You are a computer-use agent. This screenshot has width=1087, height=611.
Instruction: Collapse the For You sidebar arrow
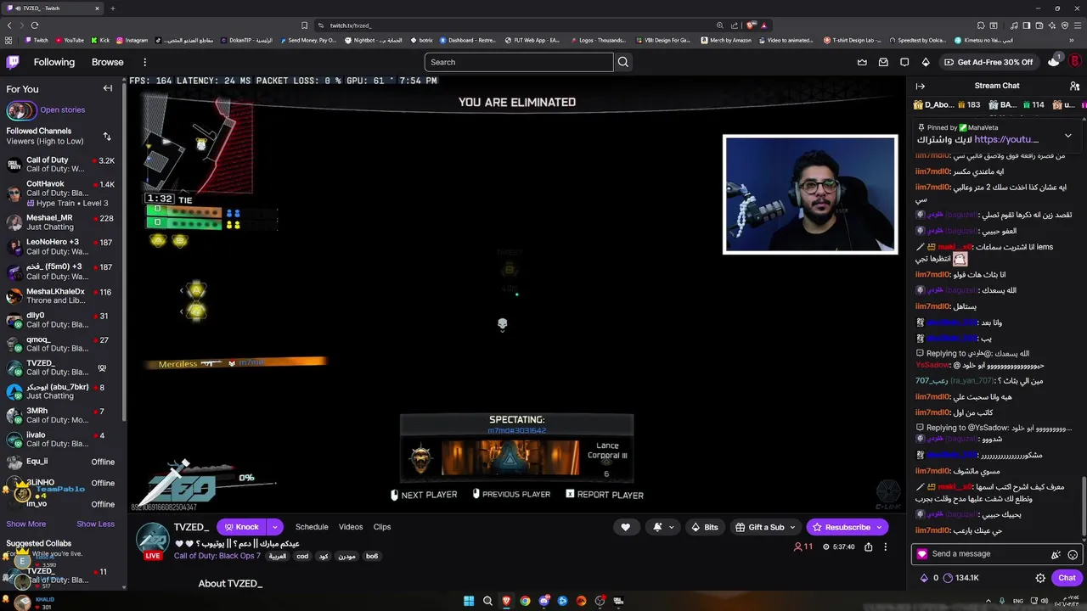(108, 88)
